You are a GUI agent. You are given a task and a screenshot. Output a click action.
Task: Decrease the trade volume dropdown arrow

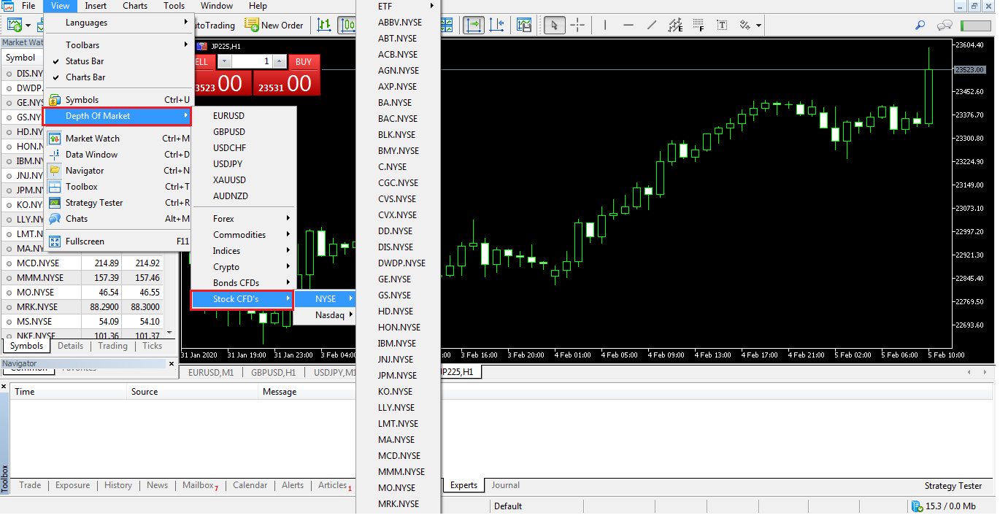pos(225,62)
